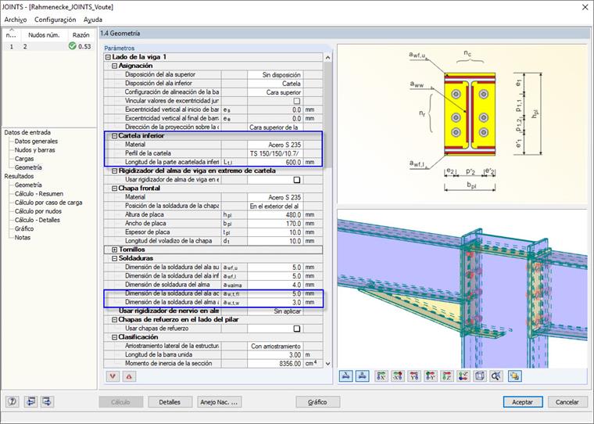This screenshot has width=594, height=424.
Task: Open 'Cálculo - Resumen' results
Action: pos(38,193)
